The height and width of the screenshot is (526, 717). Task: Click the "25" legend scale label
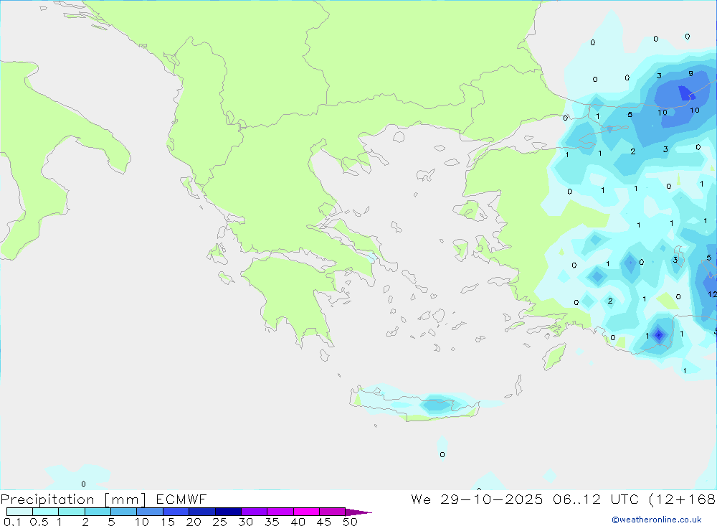[x=219, y=522]
